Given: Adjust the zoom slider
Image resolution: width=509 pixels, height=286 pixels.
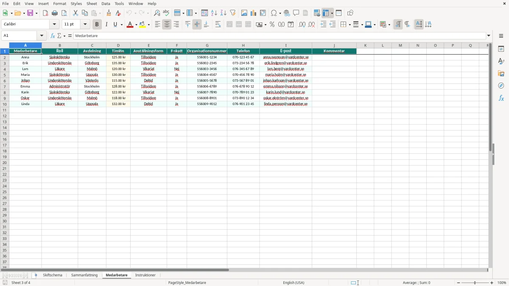Looking at the screenshot, I should pyautogui.click(x=475, y=283).
